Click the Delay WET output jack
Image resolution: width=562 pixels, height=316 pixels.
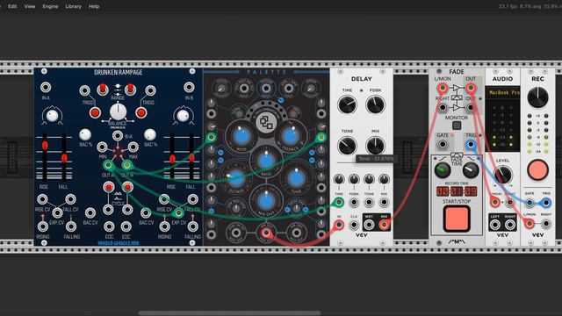(x=369, y=225)
